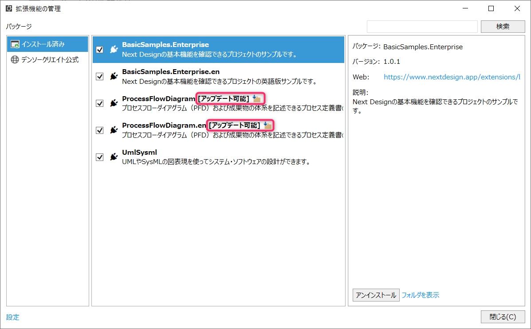This screenshot has height=329, width=531.
Task: Select the デンソークリエイト公式 package source
Action: tap(48, 59)
